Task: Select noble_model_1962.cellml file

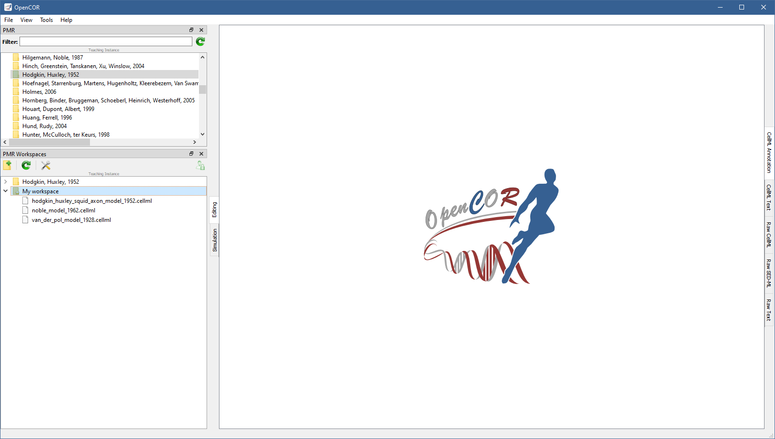Action: point(63,210)
